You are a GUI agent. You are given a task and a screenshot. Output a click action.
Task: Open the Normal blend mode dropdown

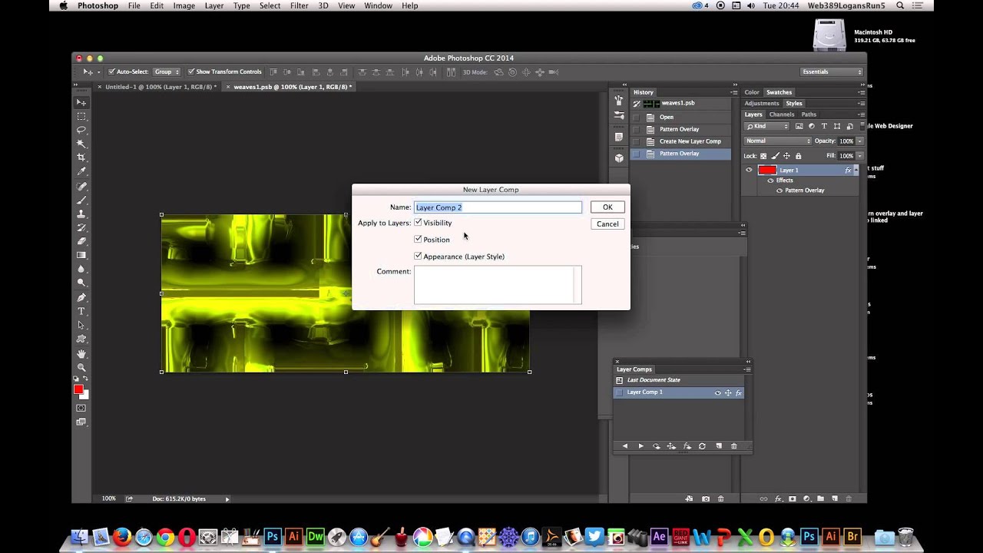point(777,141)
